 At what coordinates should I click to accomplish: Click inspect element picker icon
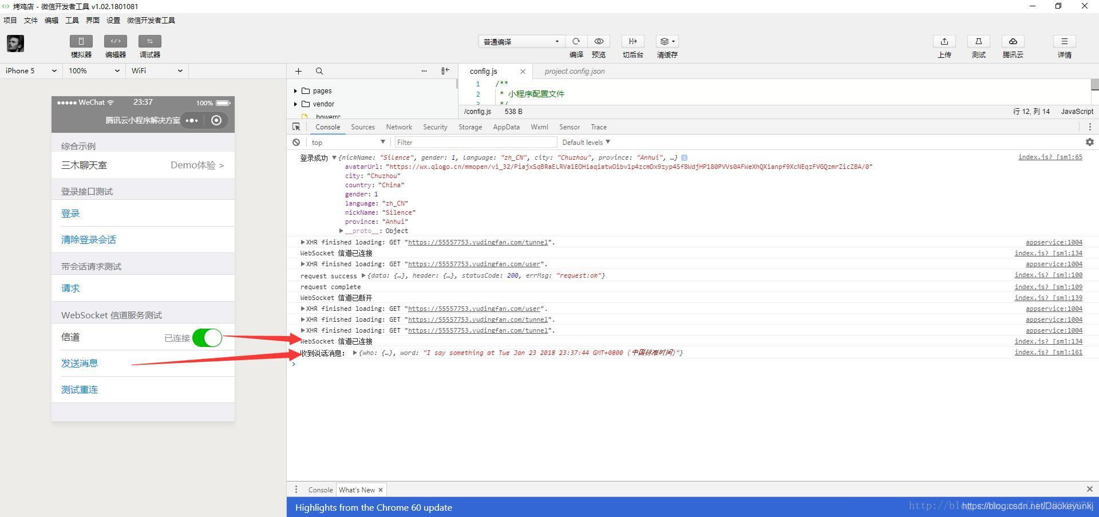pos(297,127)
